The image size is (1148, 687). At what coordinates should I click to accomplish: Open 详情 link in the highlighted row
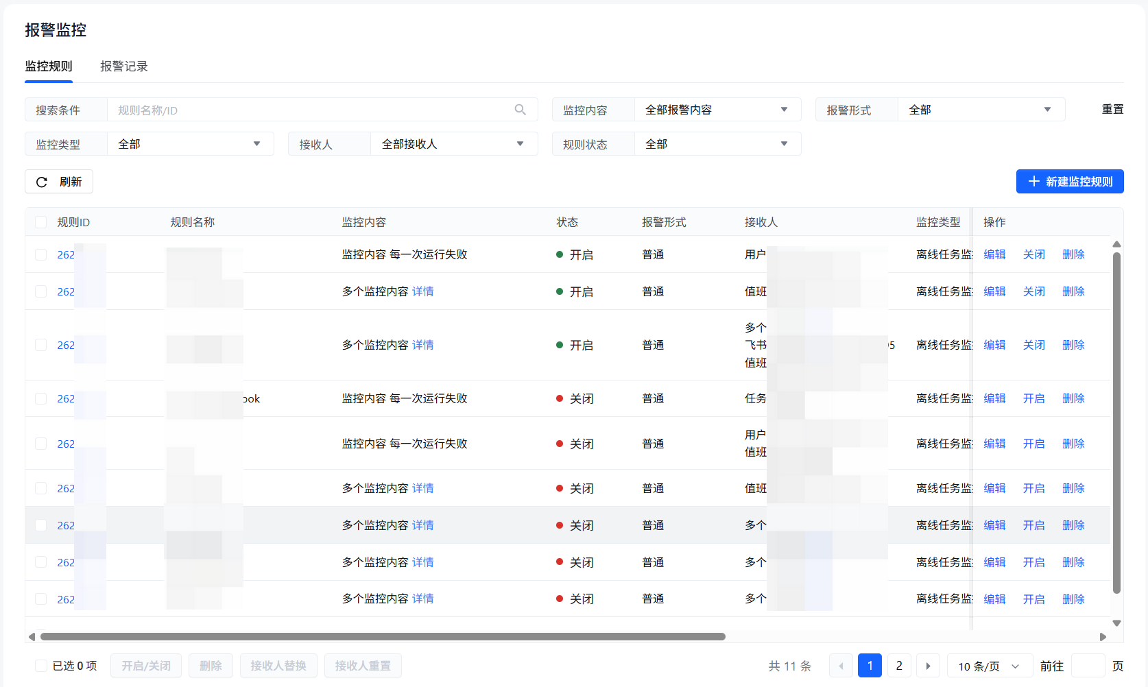pyautogui.click(x=423, y=525)
